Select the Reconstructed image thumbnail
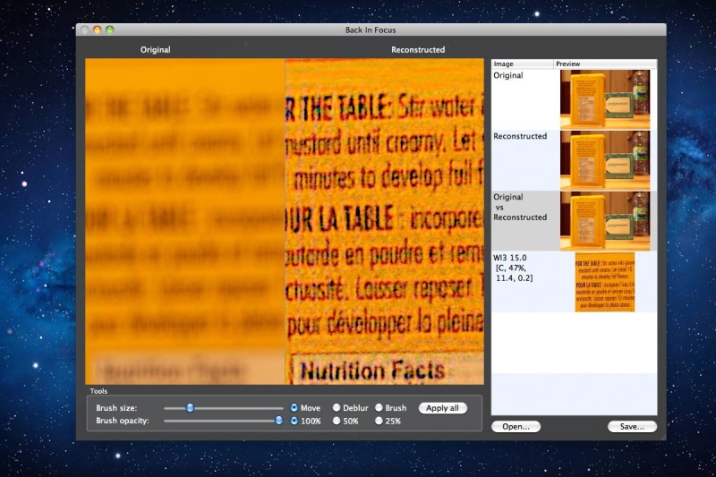This screenshot has height=477, width=716. click(x=605, y=160)
